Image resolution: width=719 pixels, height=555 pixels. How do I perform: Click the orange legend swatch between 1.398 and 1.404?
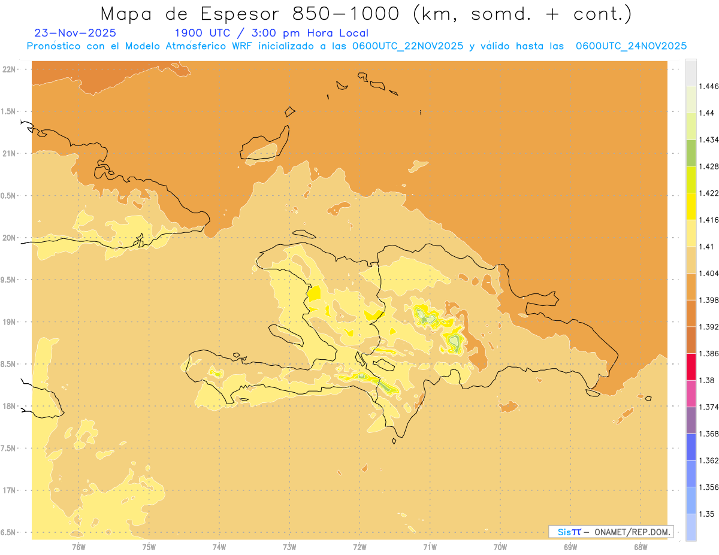[x=691, y=286]
